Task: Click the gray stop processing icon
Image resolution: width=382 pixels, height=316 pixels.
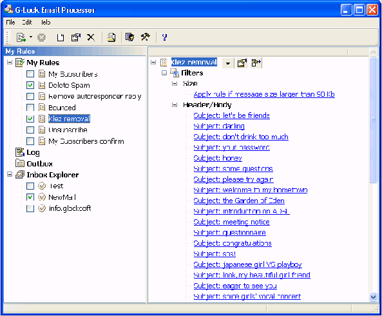Action: (x=41, y=37)
